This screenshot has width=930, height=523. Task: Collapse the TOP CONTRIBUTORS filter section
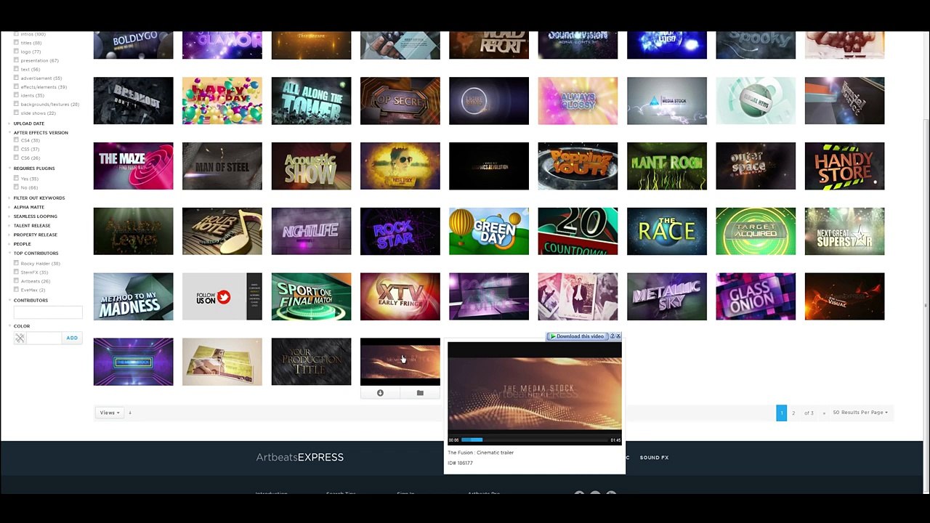coord(36,254)
